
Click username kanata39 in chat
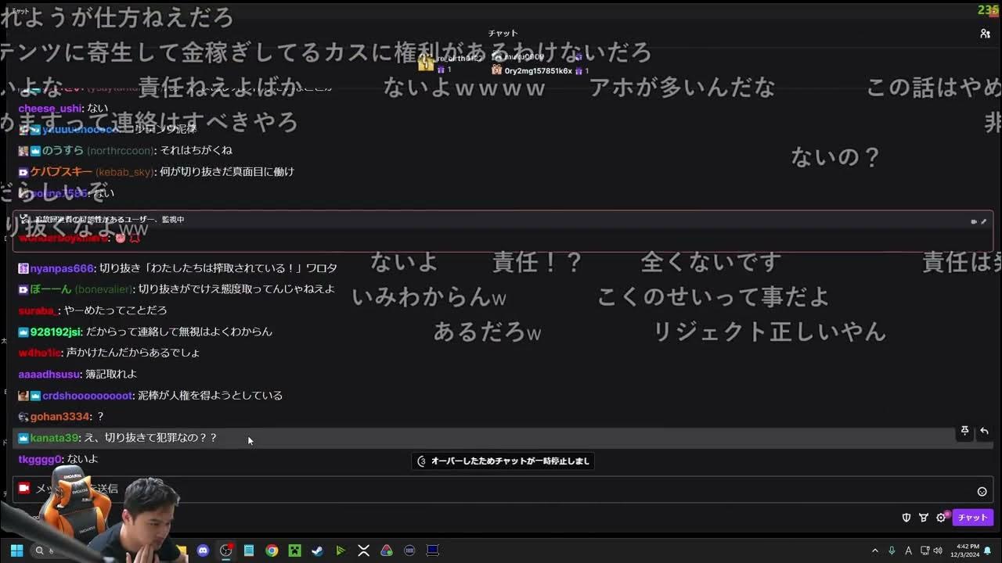[55, 438]
